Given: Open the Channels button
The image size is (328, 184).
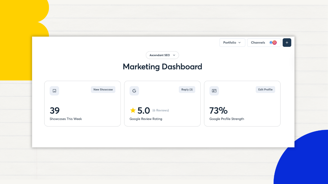Looking at the screenshot, I should pos(264,43).
